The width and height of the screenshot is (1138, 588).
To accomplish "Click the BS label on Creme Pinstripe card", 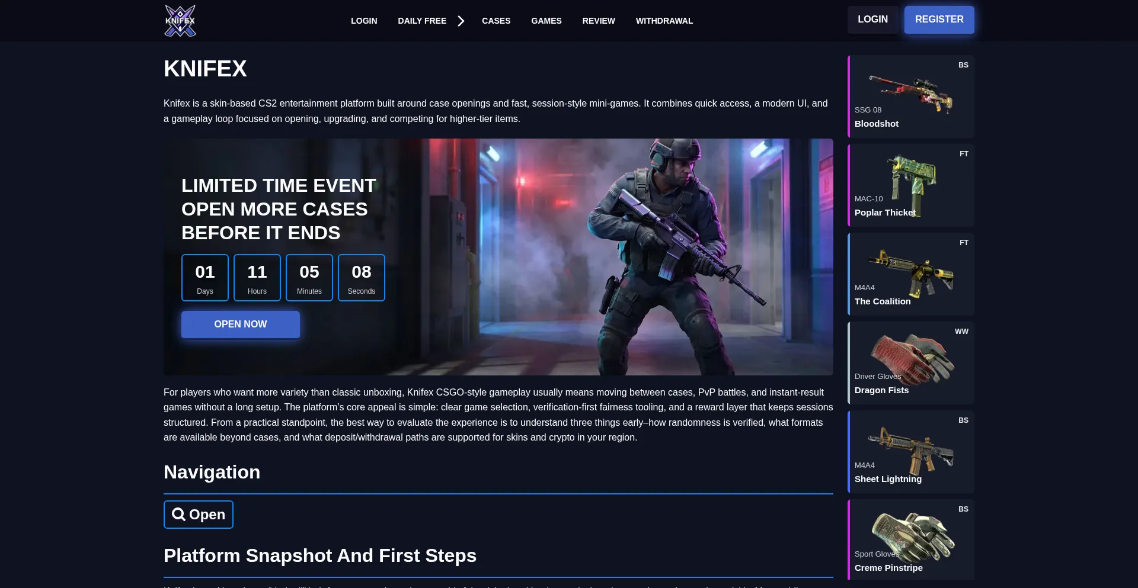I will tap(963, 509).
